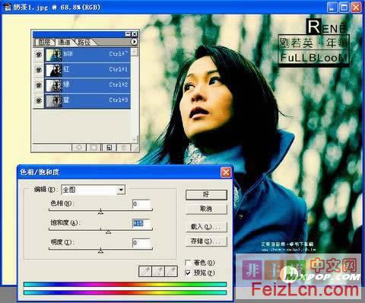Hide the RGB channel eye icon
Viewport: 365px width, 303px height.
click(39, 54)
